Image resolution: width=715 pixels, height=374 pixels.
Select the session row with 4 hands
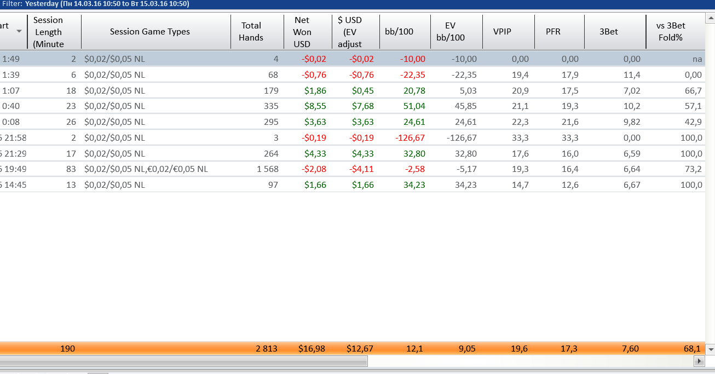point(353,59)
